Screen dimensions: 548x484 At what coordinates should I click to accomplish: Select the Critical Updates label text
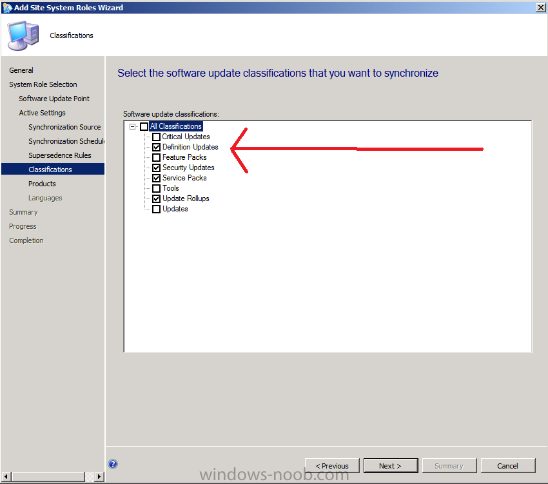click(x=186, y=137)
